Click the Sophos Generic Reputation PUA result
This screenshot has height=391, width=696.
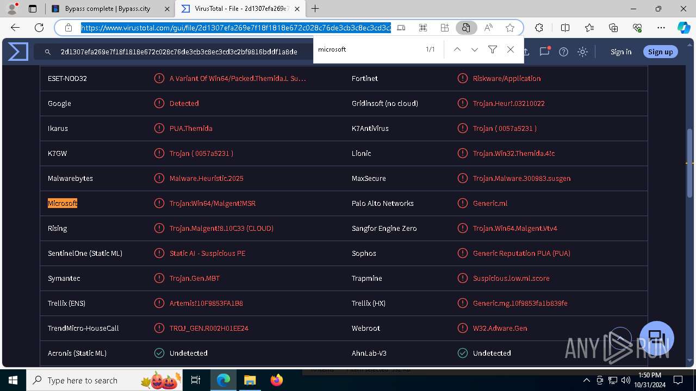pyautogui.click(x=521, y=253)
